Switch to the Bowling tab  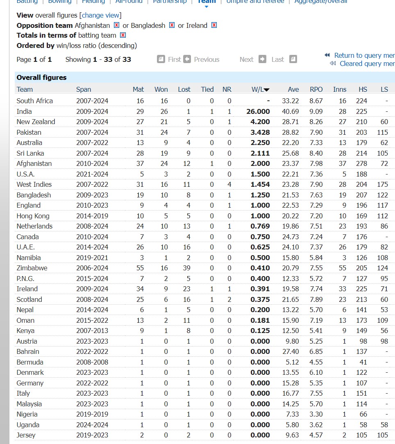click(x=60, y=1)
